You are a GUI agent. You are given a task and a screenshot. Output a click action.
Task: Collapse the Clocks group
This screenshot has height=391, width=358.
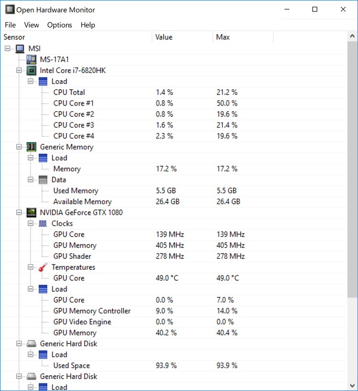point(31,223)
